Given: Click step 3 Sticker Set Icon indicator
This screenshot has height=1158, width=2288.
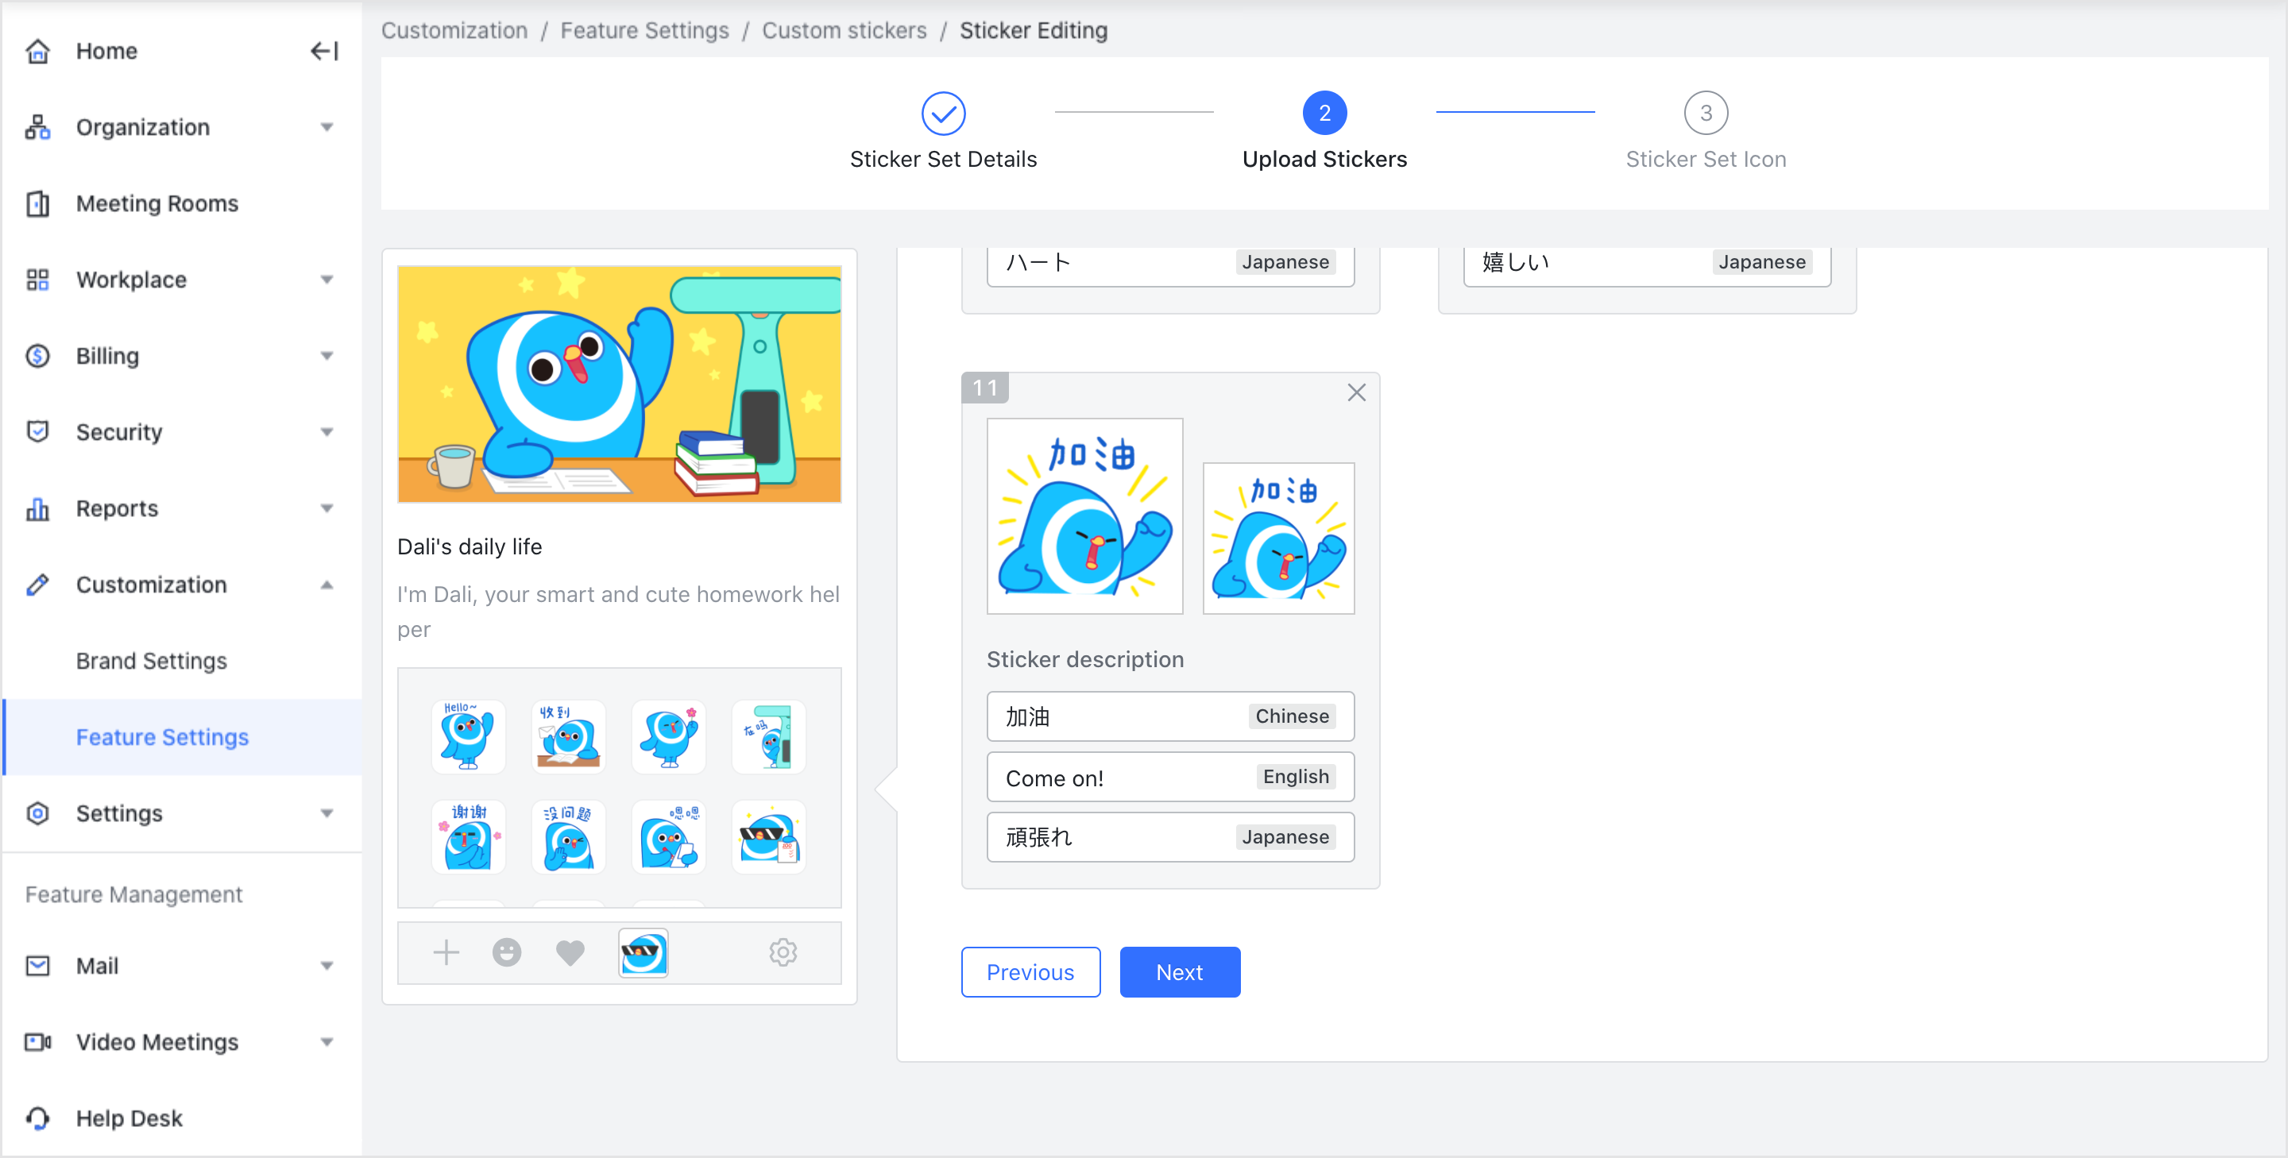Looking at the screenshot, I should [x=1706, y=113].
